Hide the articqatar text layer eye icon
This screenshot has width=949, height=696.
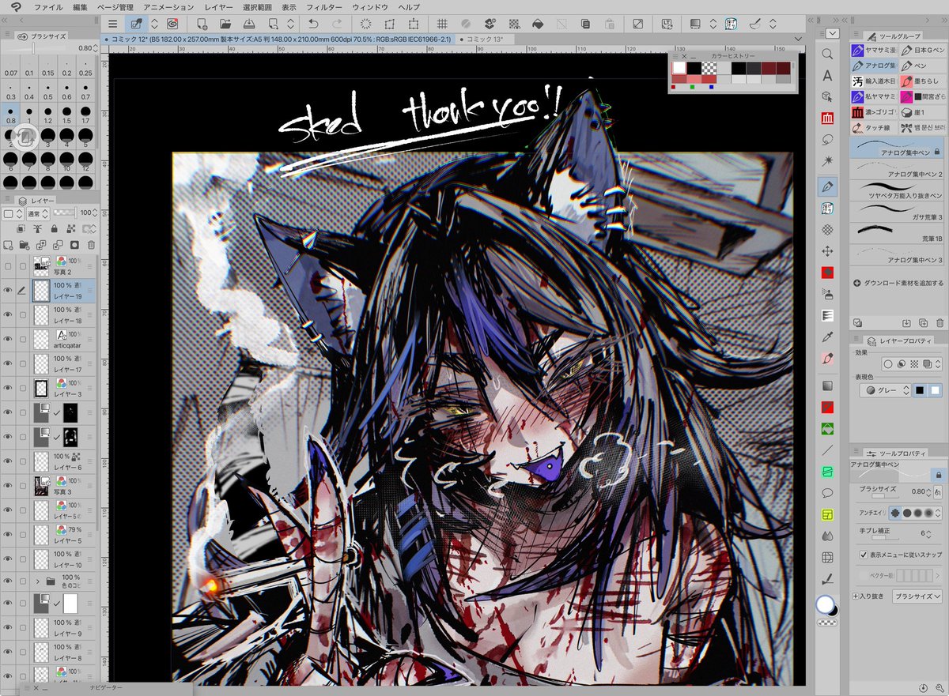(8, 339)
